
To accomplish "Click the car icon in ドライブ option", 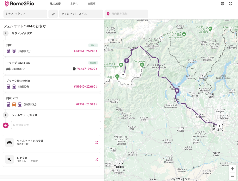I will pos(8,69).
